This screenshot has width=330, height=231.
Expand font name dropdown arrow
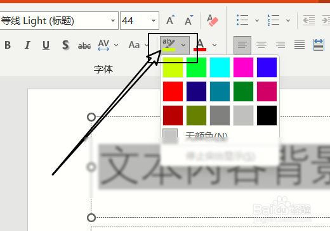pyautogui.click(x=113, y=21)
